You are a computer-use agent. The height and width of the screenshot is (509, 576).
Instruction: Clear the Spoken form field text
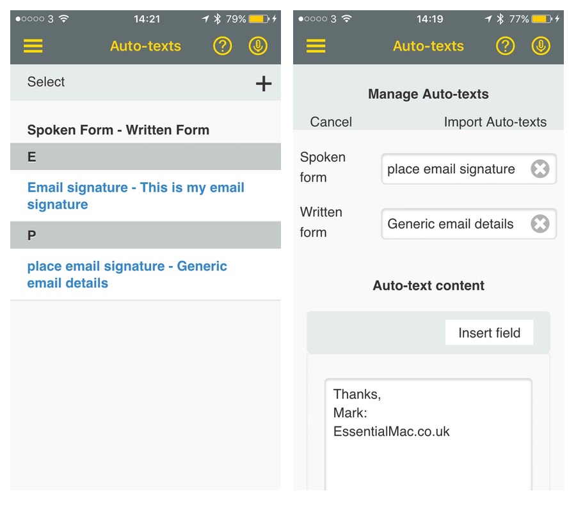[540, 169]
